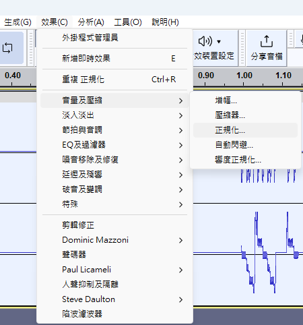Select 陷波濾波器 effect
Screen dimensions: 303x325
point(114,314)
